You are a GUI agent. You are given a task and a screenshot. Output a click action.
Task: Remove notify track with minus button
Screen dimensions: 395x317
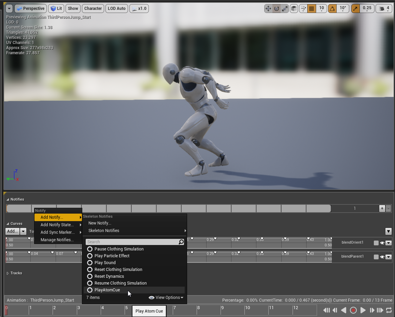[x=388, y=208]
